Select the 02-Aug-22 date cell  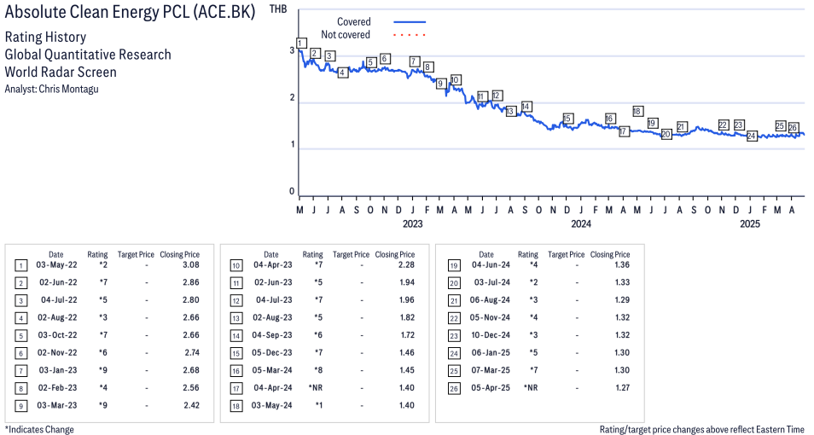pyautogui.click(x=57, y=317)
